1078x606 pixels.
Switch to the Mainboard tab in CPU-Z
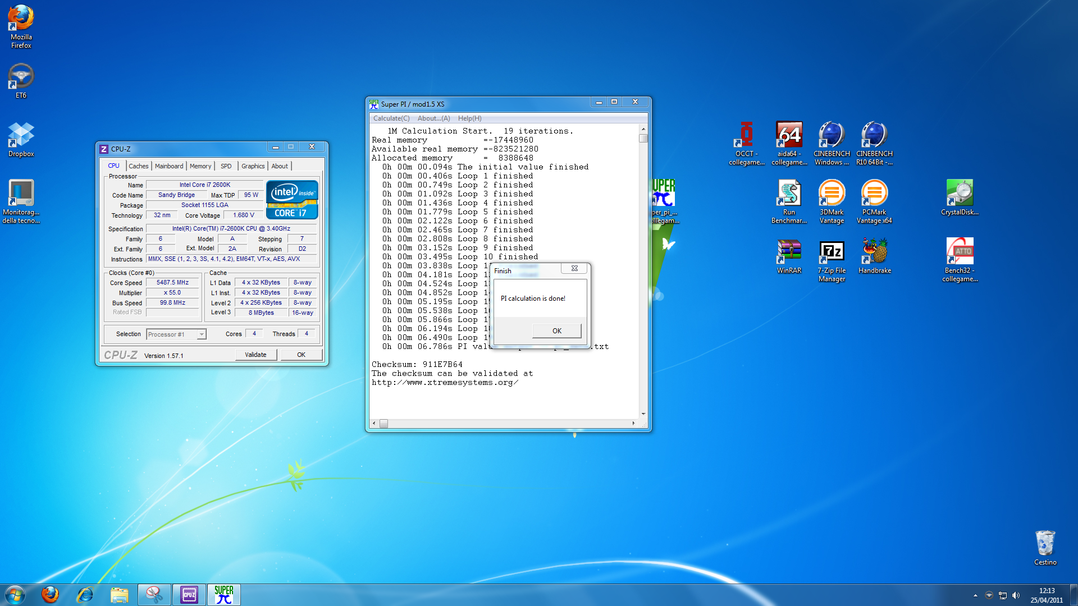[169, 166]
